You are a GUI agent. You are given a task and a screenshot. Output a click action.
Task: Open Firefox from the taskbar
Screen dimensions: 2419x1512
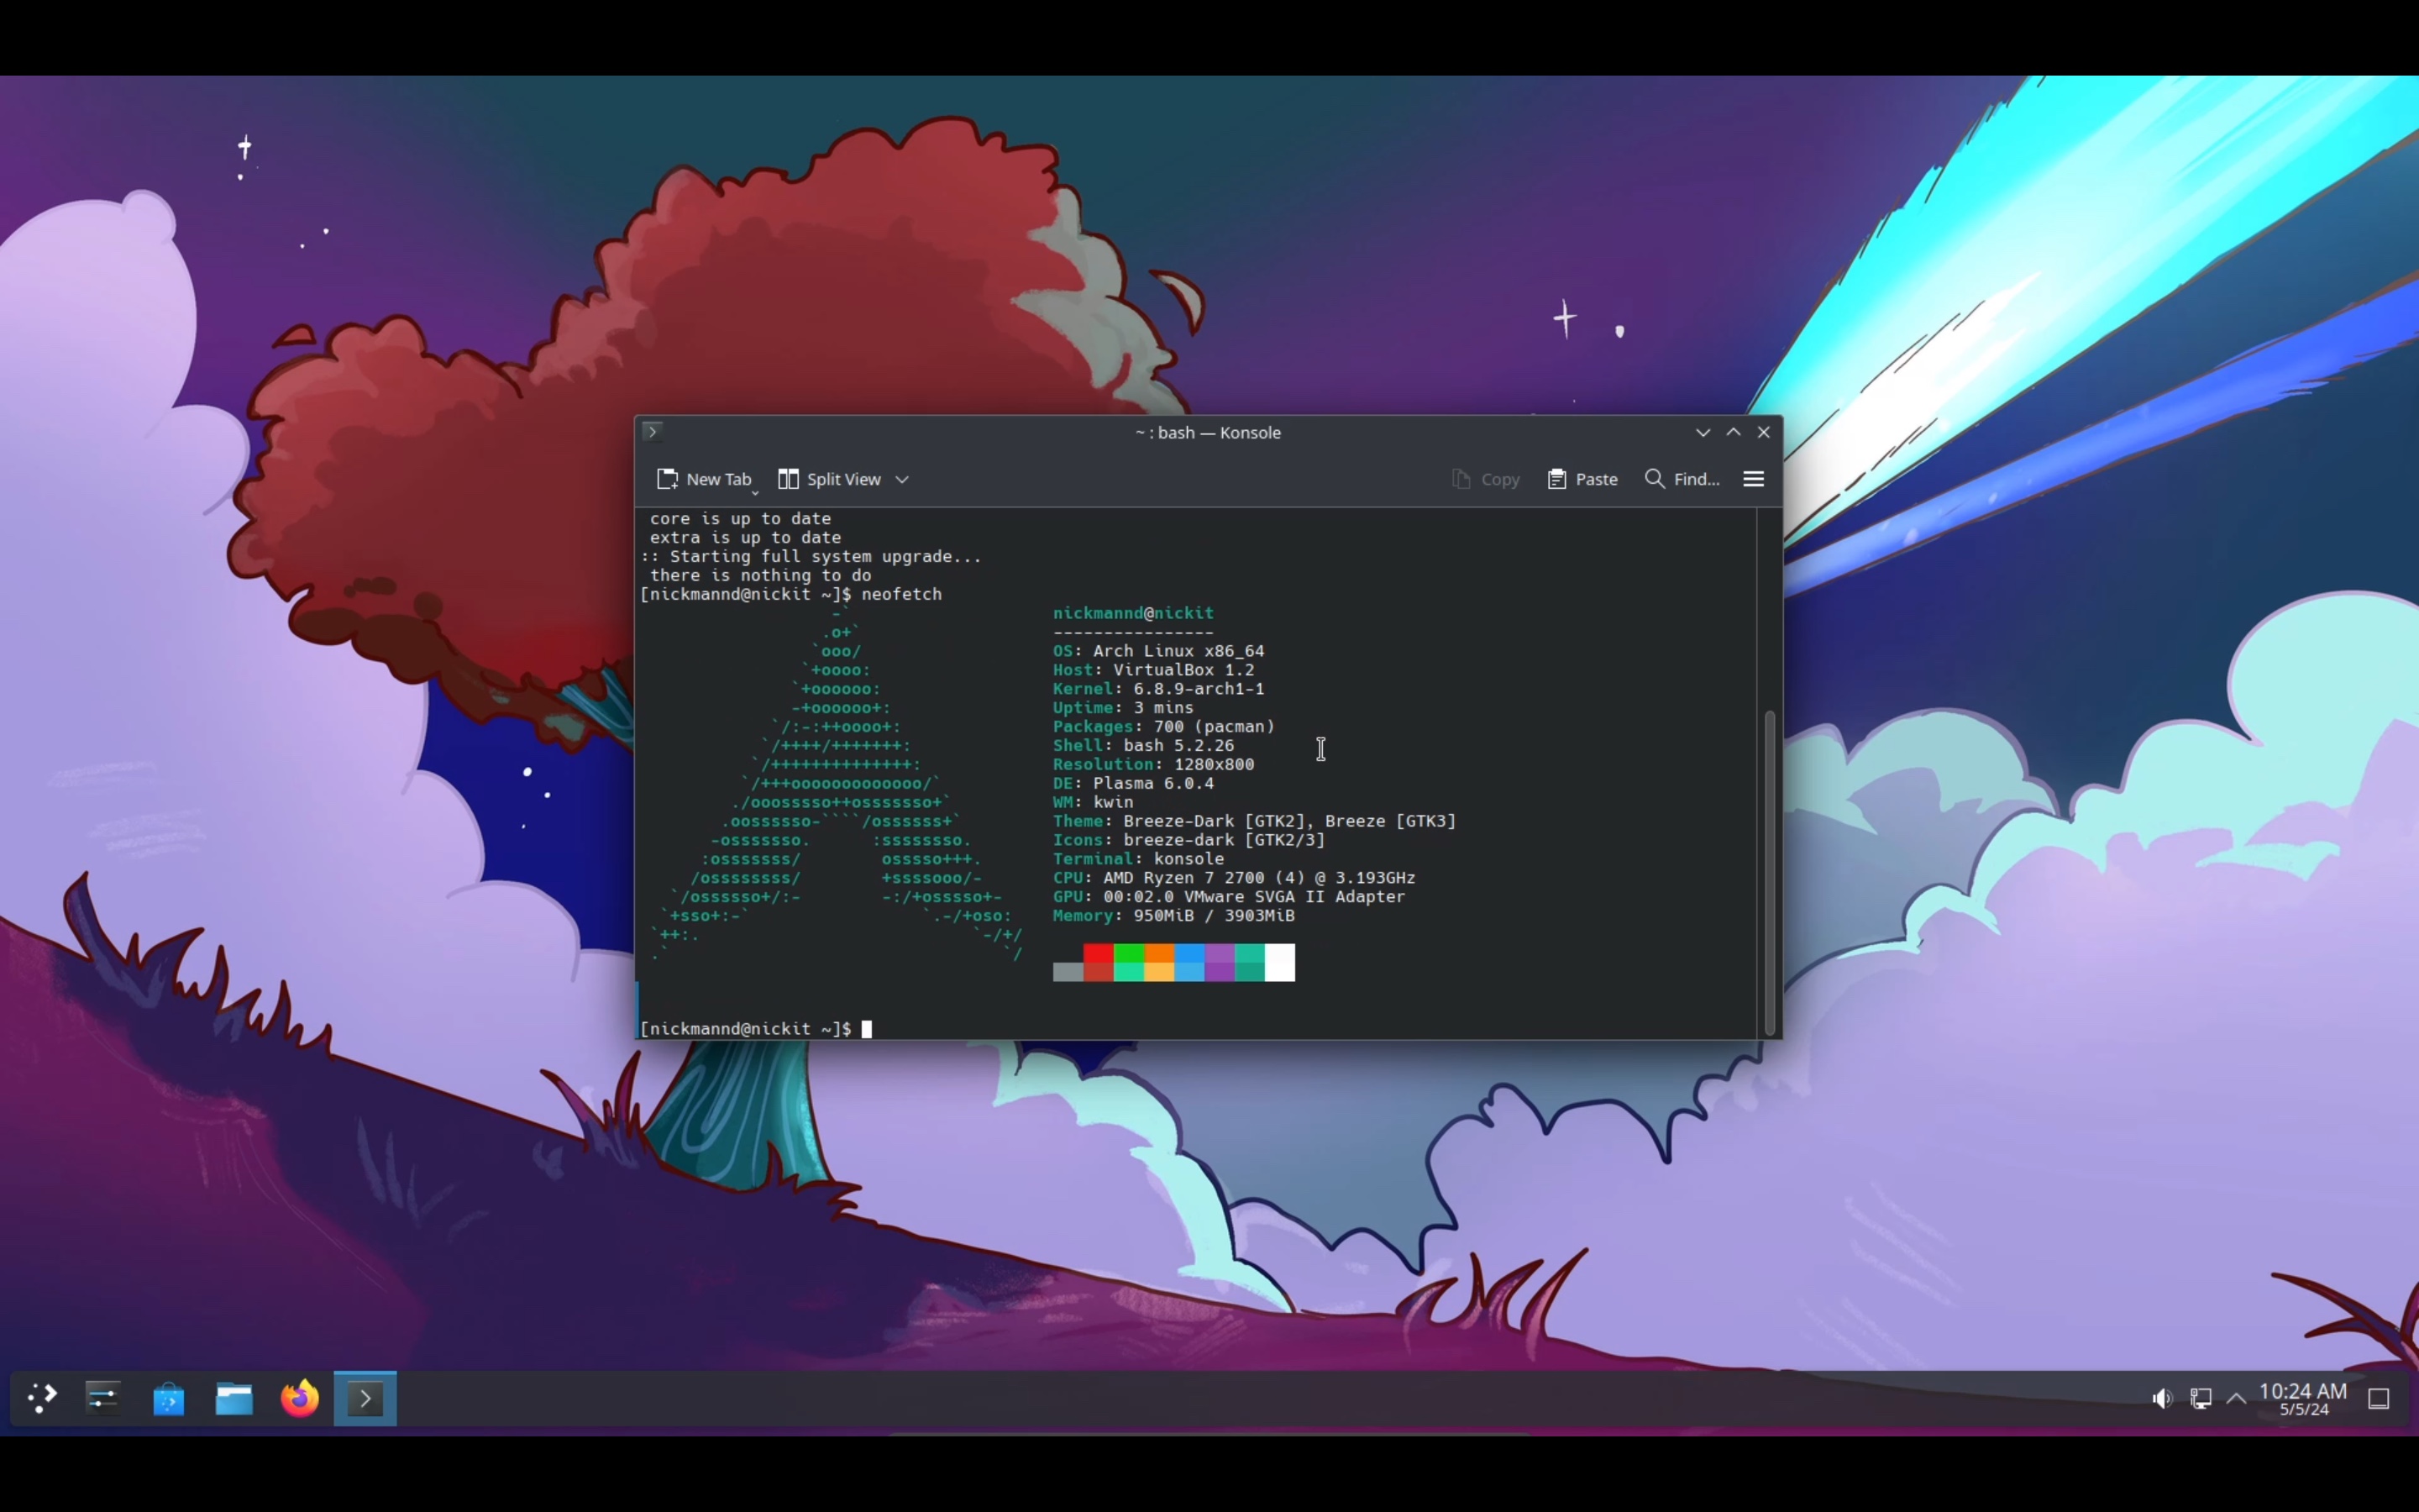coord(299,1398)
